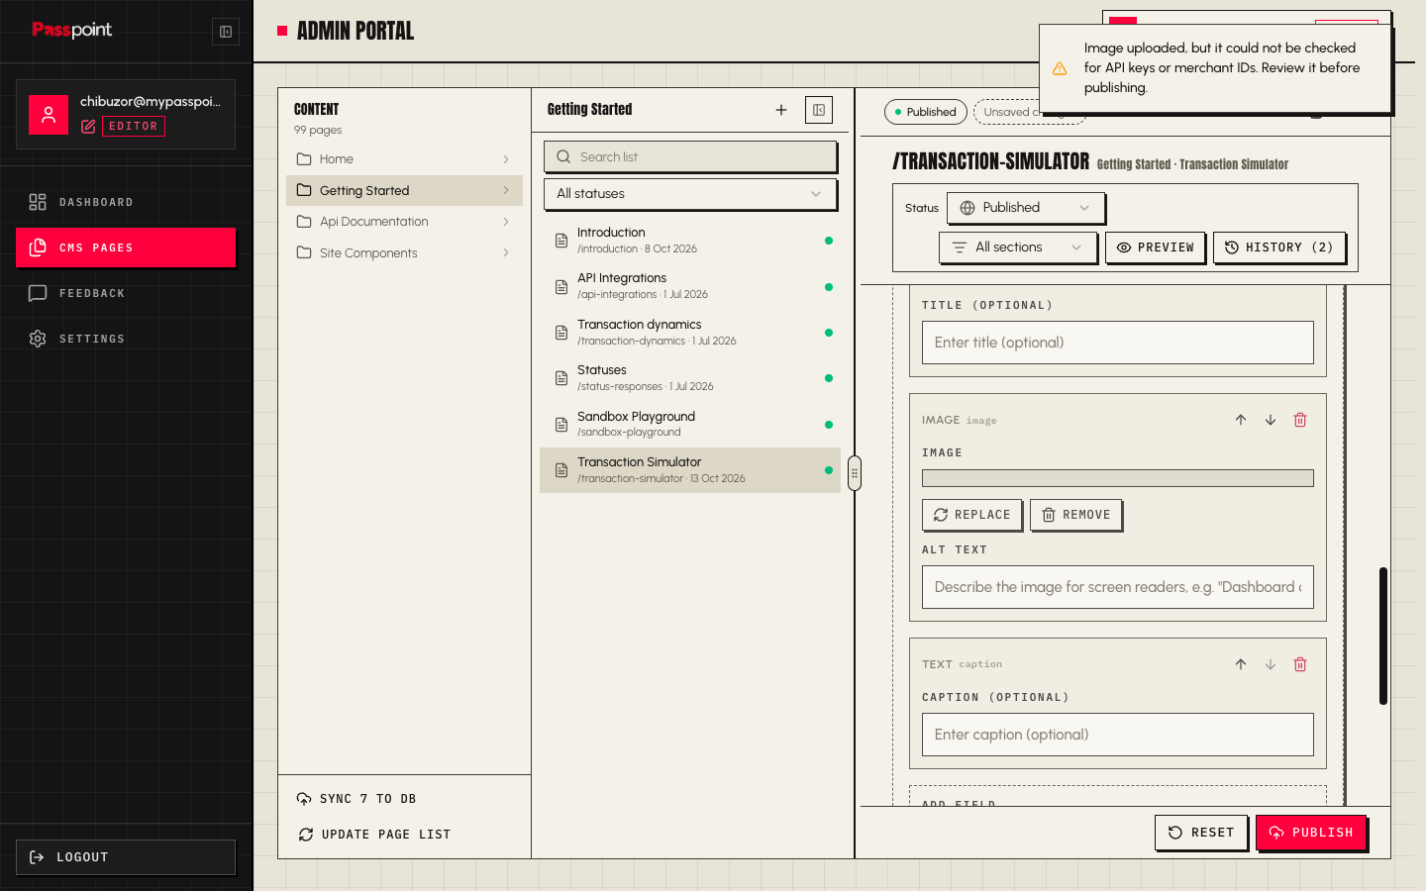
Task: Click the Enter title (optional) field
Action: pyautogui.click(x=1118, y=343)
